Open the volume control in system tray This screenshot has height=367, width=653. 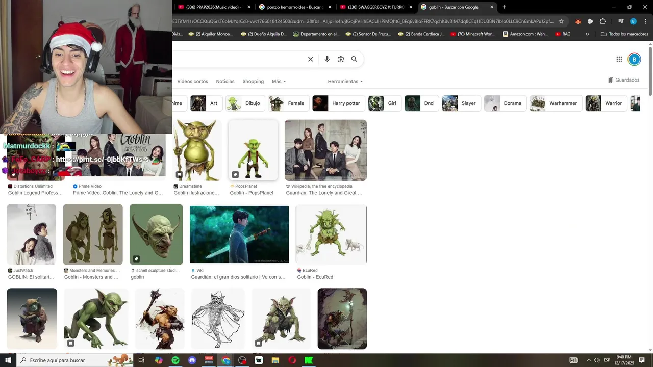[x=596, y=360]
